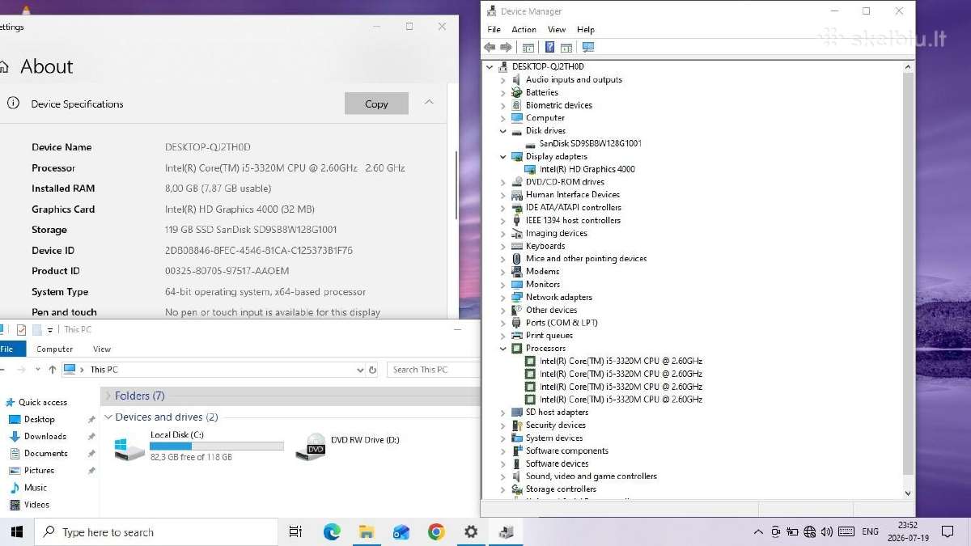Screen dimensions: 971x546
Task: Expand the Computer device node
Action: (x=502, y=118)
